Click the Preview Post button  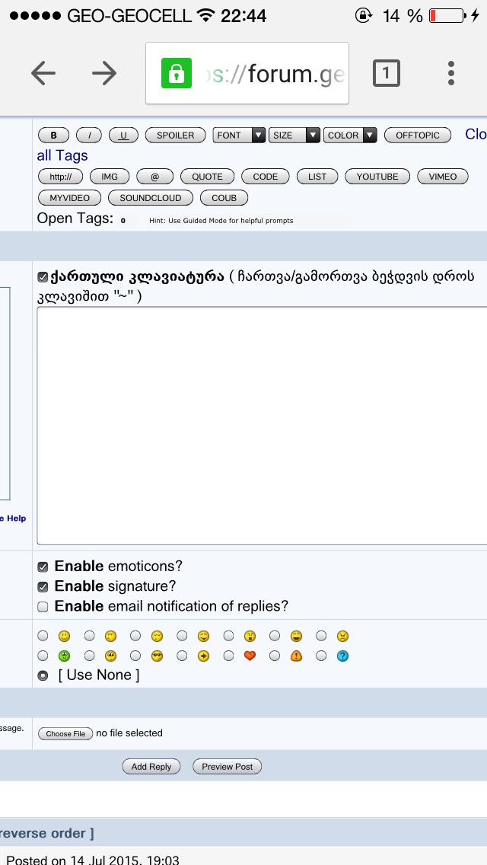[x=227, y=767]
